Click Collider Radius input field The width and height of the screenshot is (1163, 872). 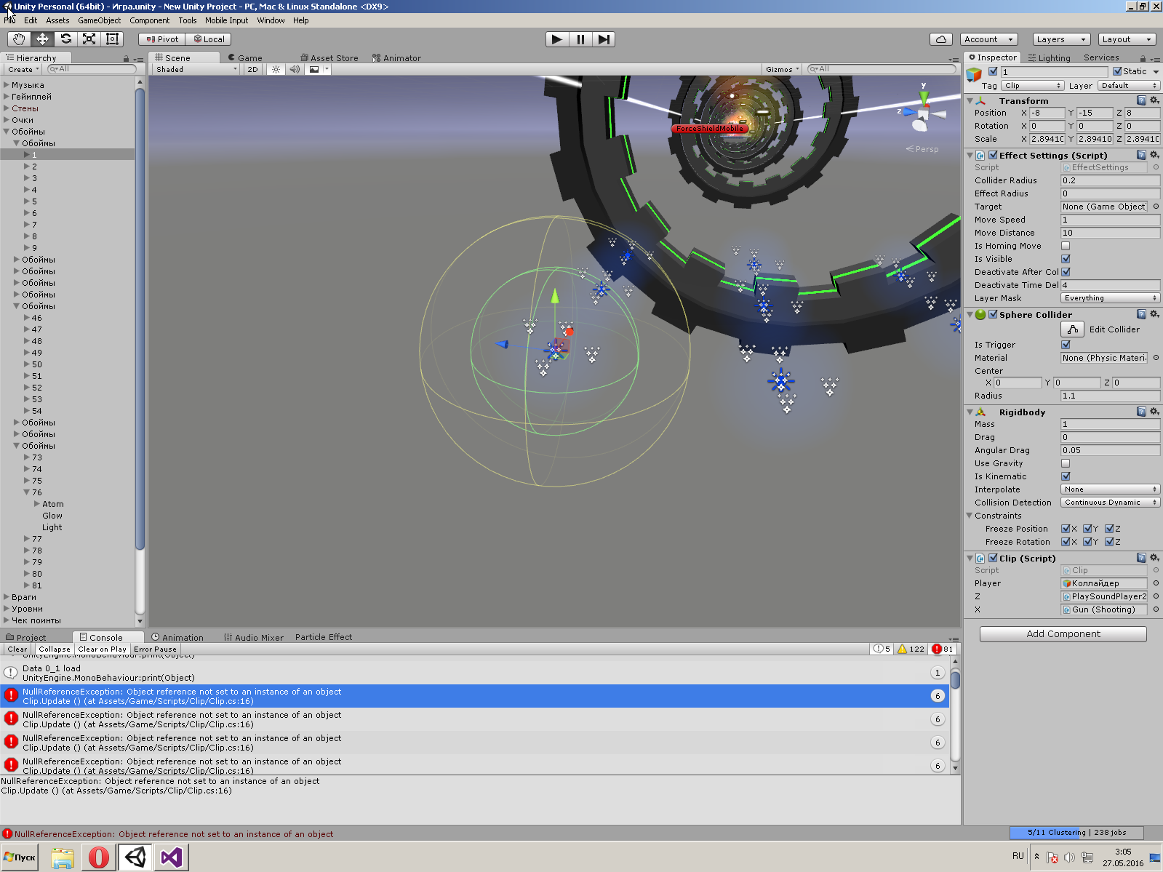tap(1110, 180)
